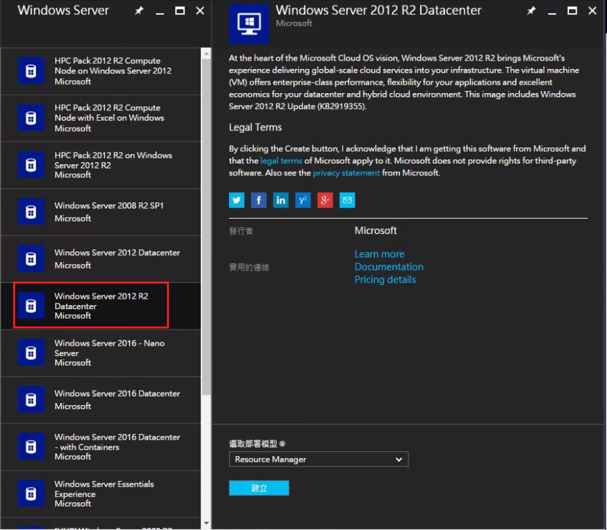Share via the Yammer icon
This screenshot has height=530, width=607.
coord(303,200)
